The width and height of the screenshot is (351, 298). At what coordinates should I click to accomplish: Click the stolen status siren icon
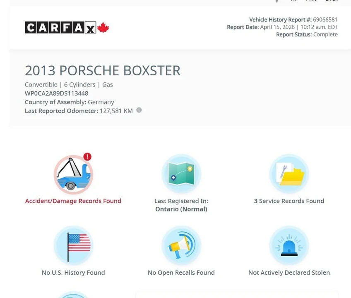pos(289,245)
